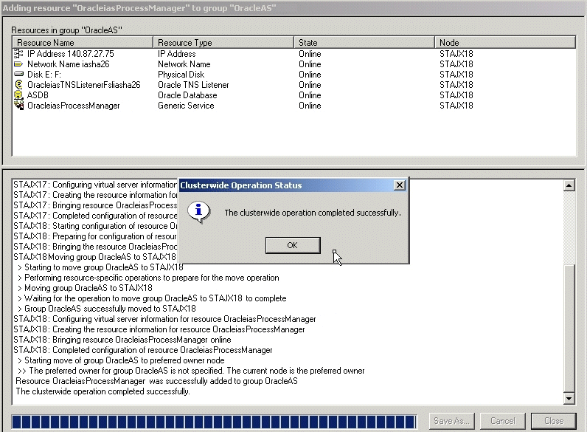Close the Clusterwide Operation Status dialog
The image size is (587, 432).
pos(400,185)
